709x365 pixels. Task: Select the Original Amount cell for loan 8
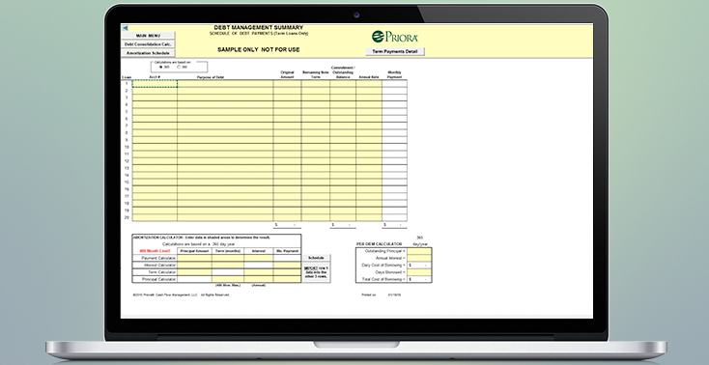tap(287, 133)
